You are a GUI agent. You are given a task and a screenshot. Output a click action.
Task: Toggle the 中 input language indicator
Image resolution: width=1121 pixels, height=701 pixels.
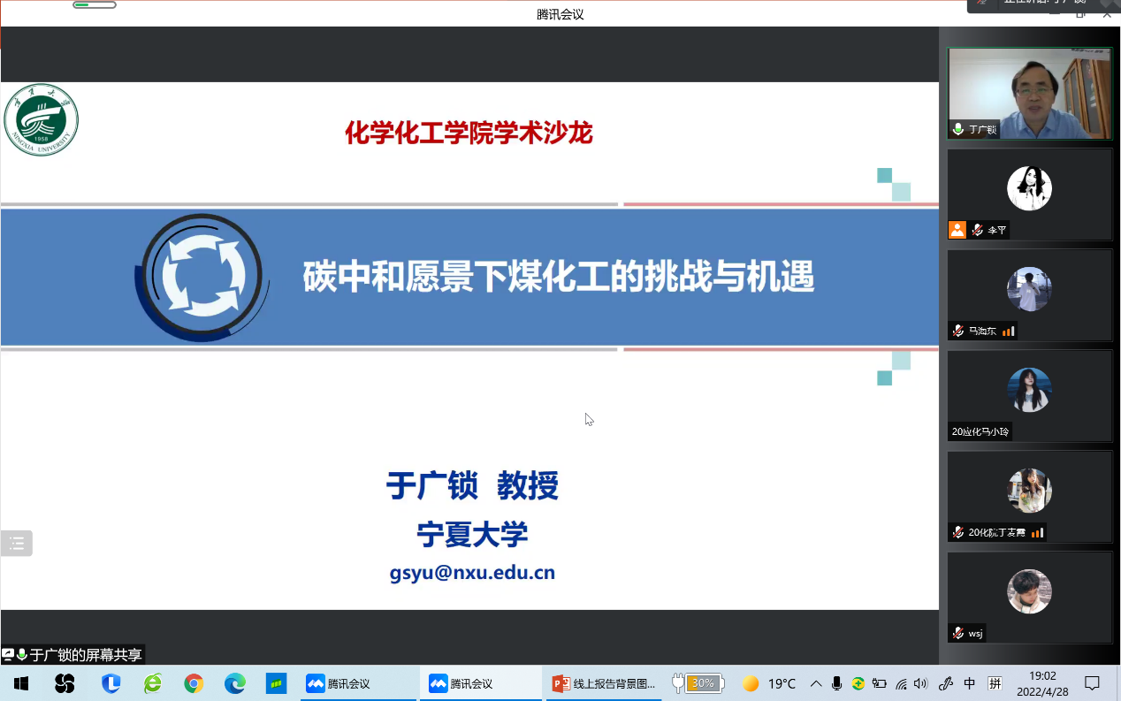click(x=970, y=683)
